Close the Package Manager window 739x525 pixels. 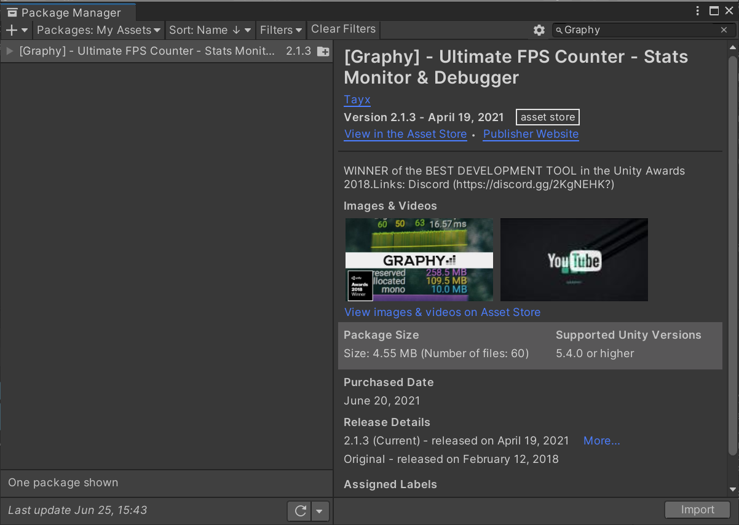(729, 10)
